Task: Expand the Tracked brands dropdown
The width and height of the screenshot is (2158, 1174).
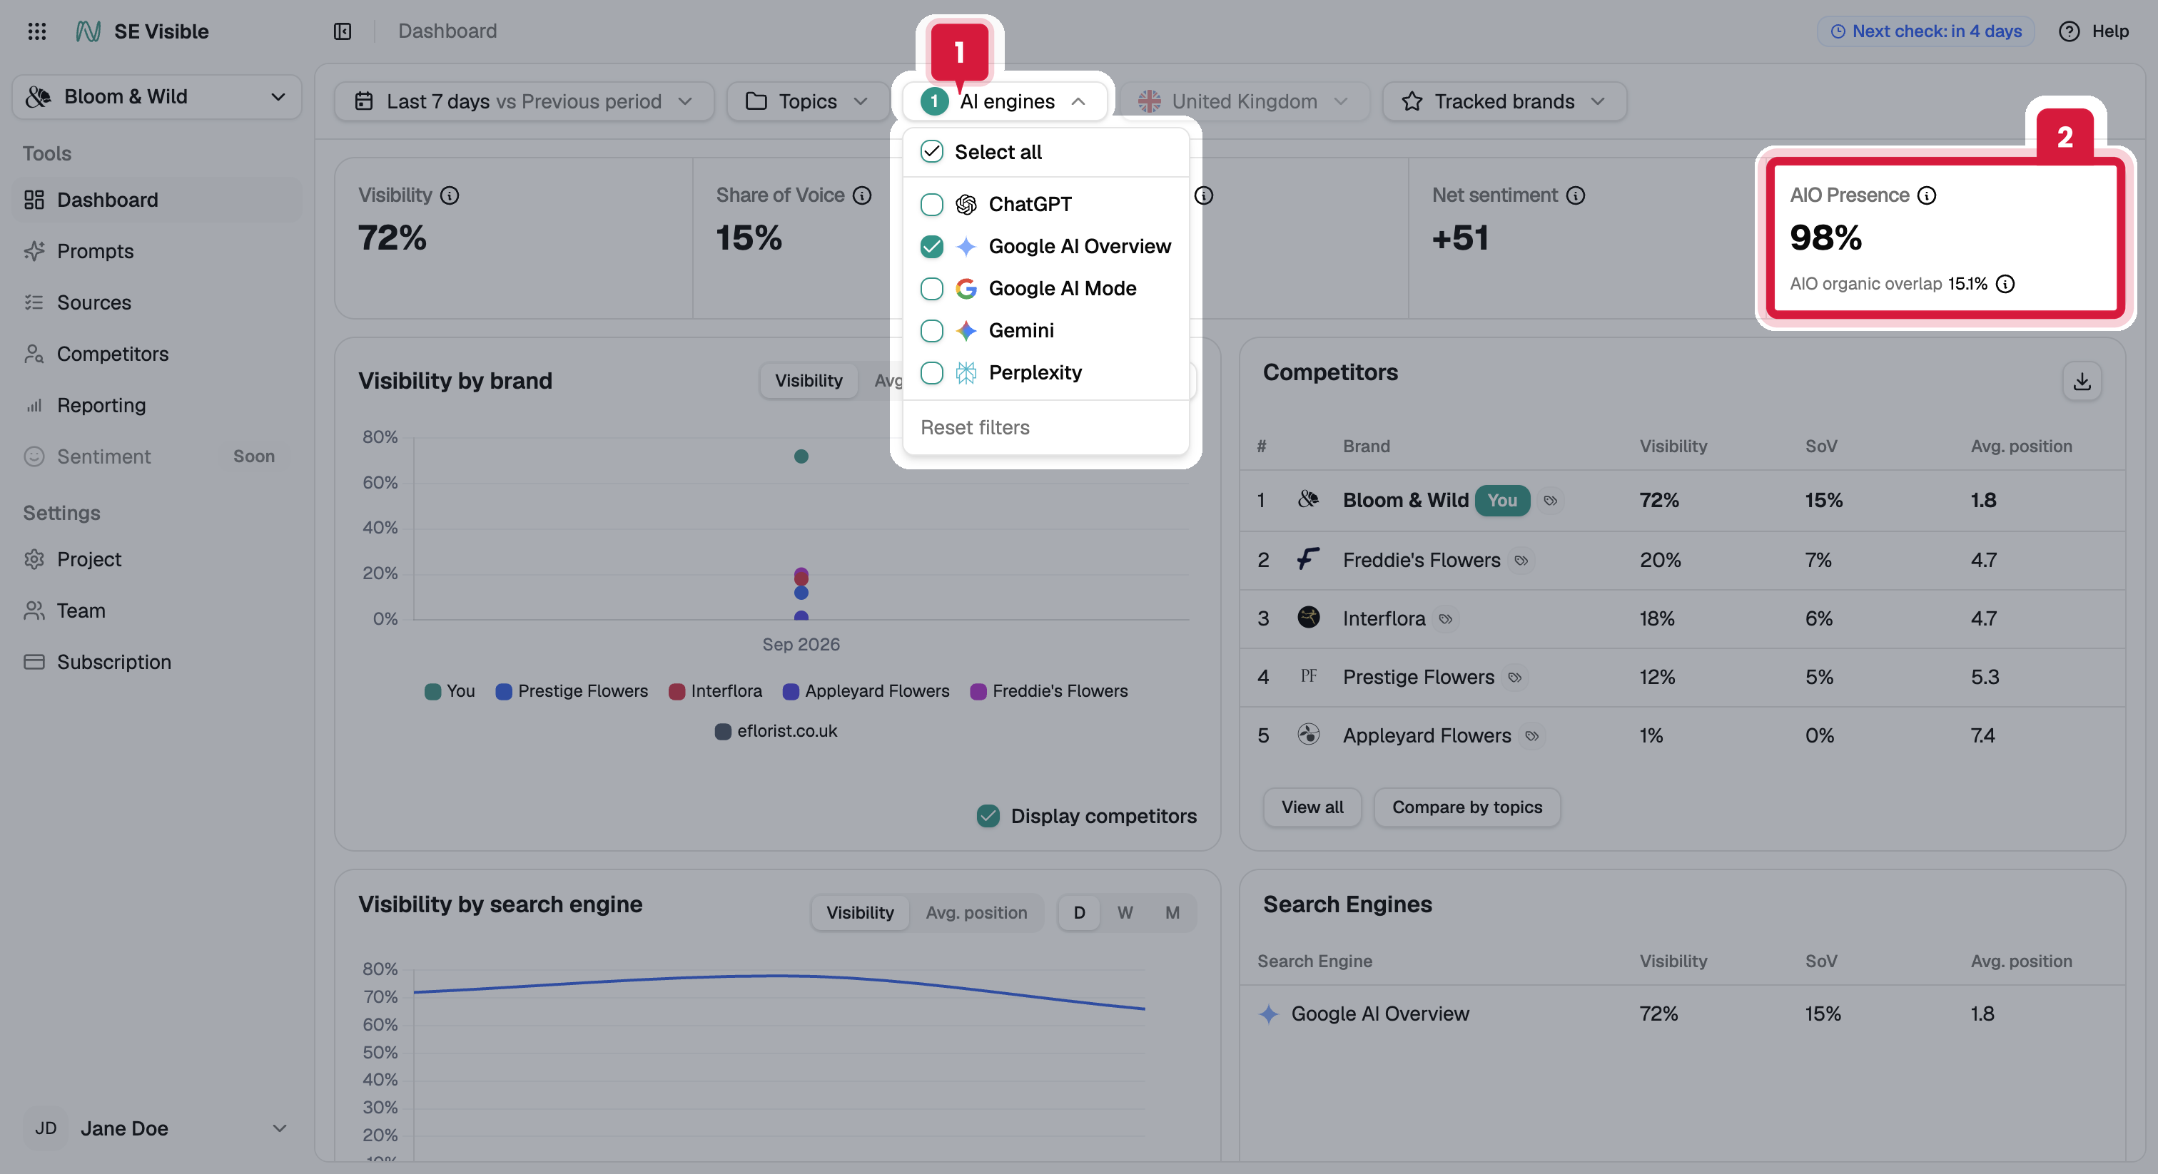Action: coord(1504,101)
